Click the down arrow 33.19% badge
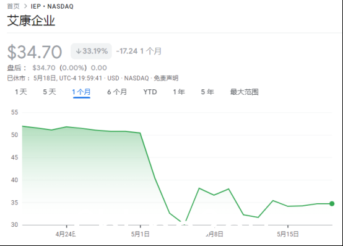343x246 pixels. 91,51
